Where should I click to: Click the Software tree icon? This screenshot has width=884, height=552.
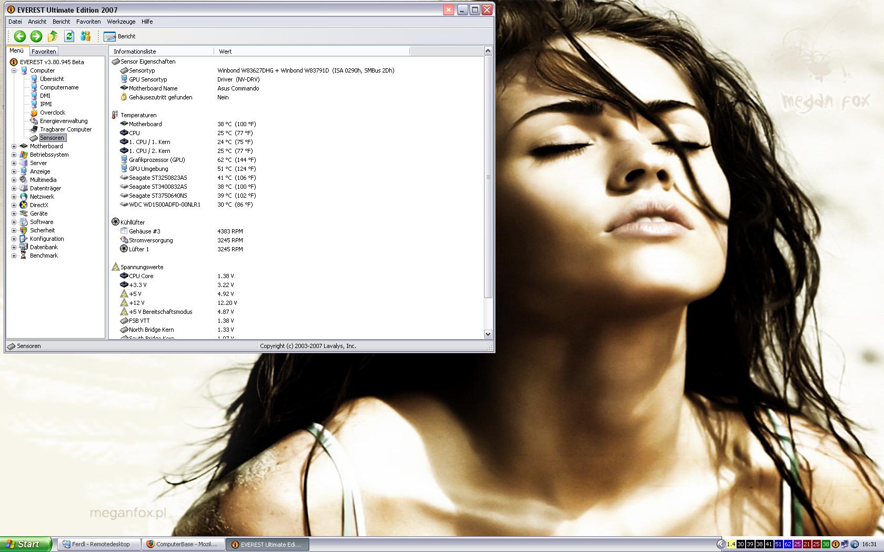point(24,222)
